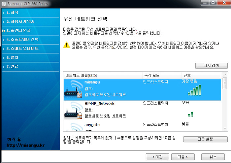Select the misangu network row
231x163 pixels.
[x=142, y=90]
